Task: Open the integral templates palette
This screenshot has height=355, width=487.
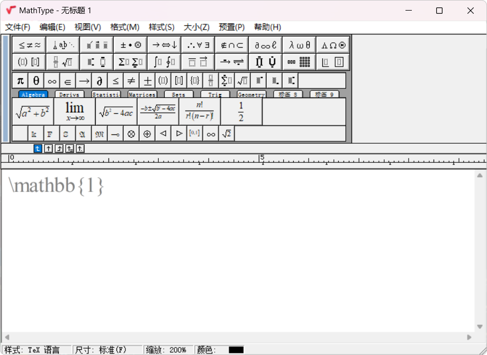Action: point(164,62)
